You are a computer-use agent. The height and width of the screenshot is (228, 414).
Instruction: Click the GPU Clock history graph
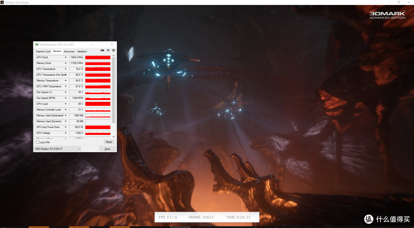tap(98, 57)
